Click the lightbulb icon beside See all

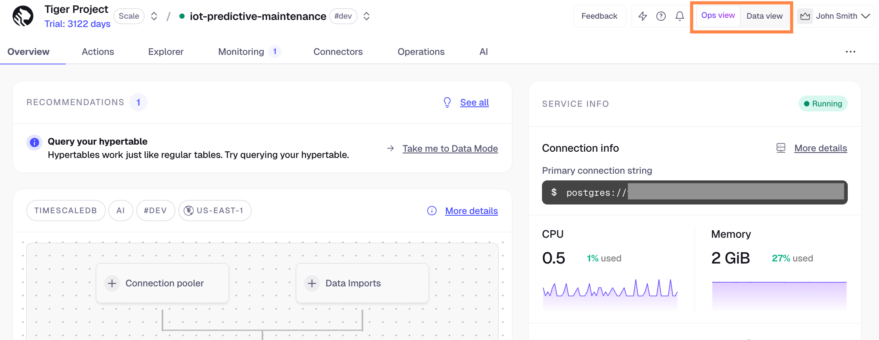tap(447, 103)
